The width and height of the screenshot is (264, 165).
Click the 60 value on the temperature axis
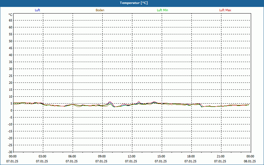[11, 27]
